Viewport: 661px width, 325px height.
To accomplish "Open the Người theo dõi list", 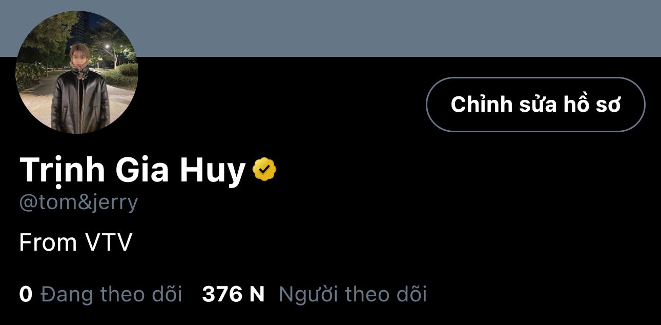I will [353, 294].
